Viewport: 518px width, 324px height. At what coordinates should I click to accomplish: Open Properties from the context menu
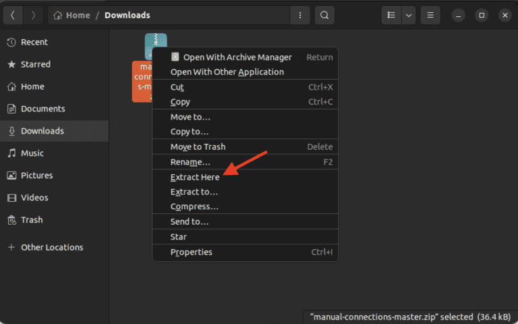coord(191,252)
